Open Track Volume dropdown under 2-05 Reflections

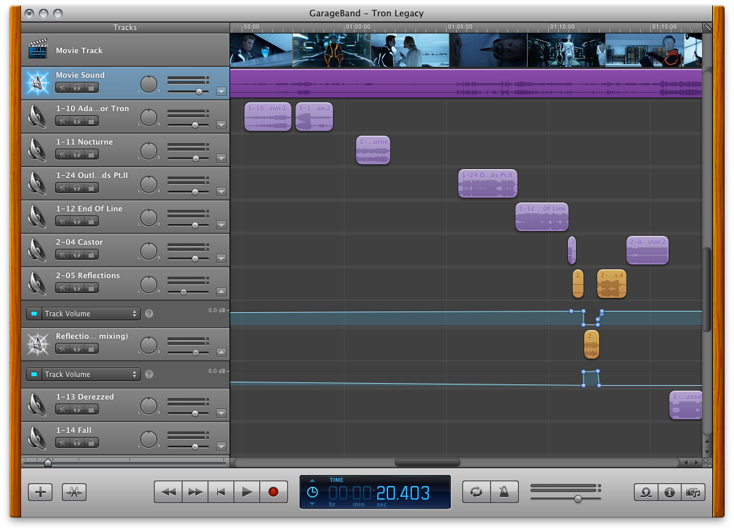(91, 314)
